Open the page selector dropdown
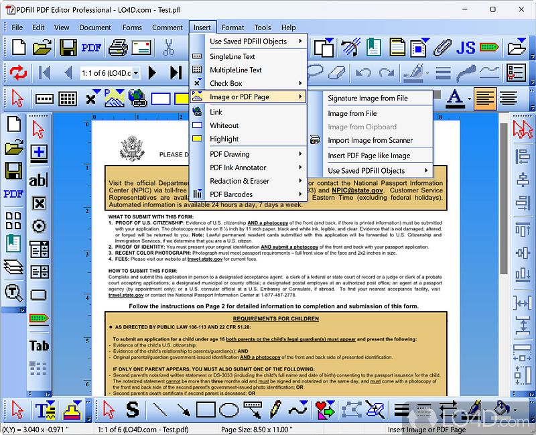 [136, 73]
